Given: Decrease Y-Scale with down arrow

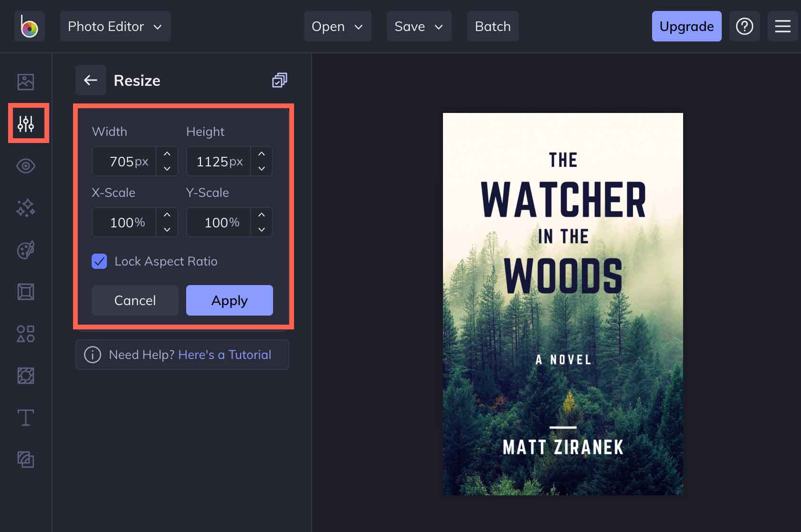Looking at the screenshot, I should click(262, 229).
